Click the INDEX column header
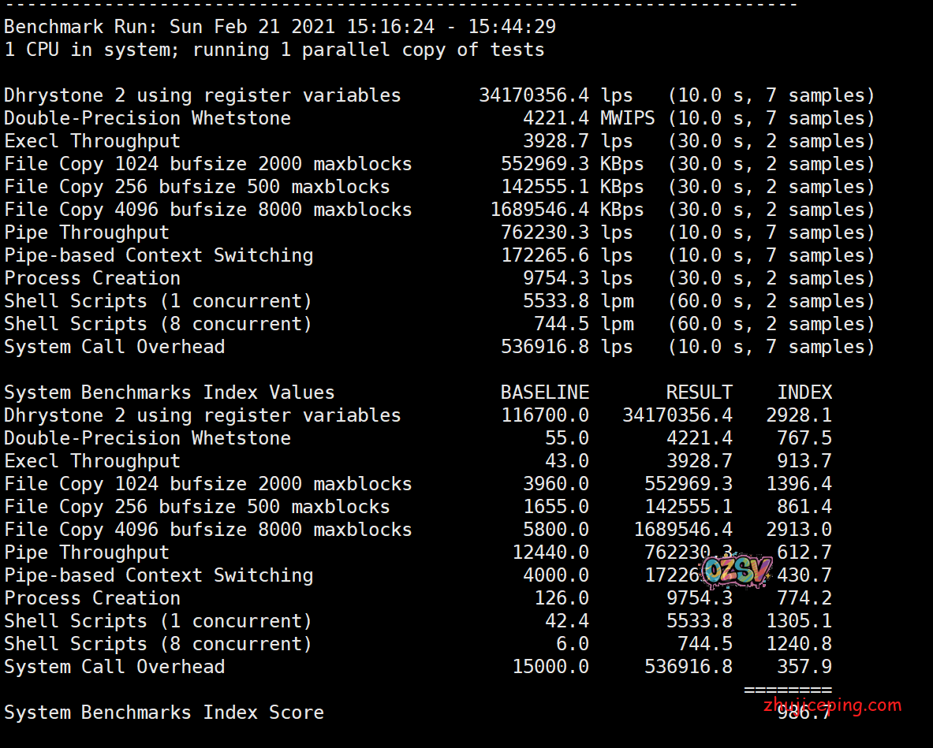Viewport: 933px width, 748px height. click(804, 393)
